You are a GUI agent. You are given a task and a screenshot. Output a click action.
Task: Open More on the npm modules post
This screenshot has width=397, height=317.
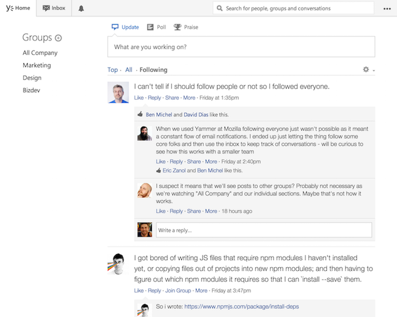point(201,291)
